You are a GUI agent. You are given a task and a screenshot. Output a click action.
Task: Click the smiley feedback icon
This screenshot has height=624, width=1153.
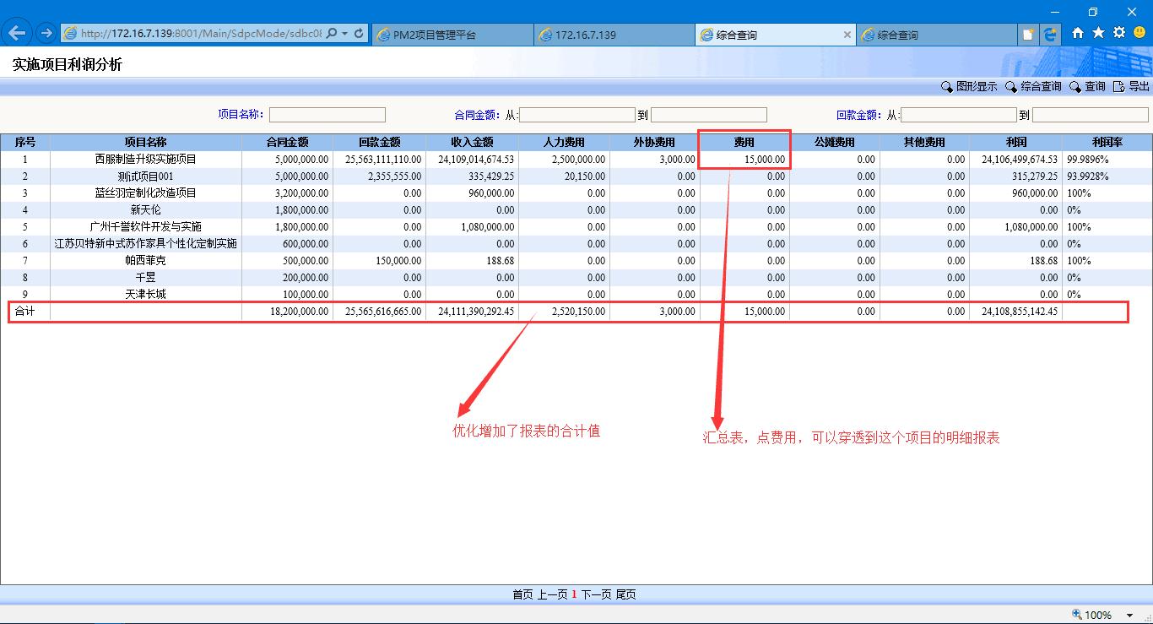[x=1139, y=33]
